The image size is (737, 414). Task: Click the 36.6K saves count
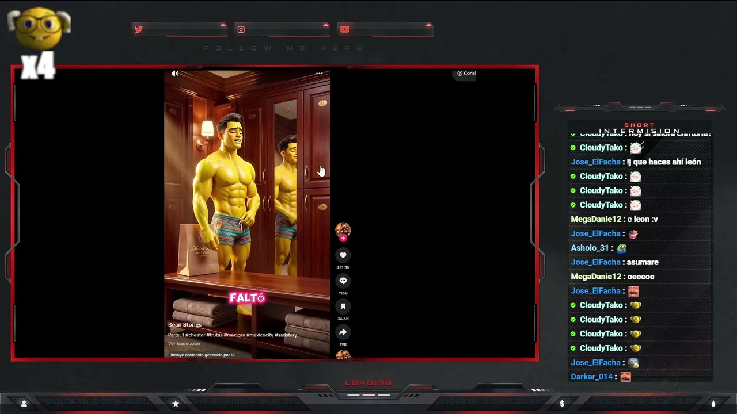(343, 319)
